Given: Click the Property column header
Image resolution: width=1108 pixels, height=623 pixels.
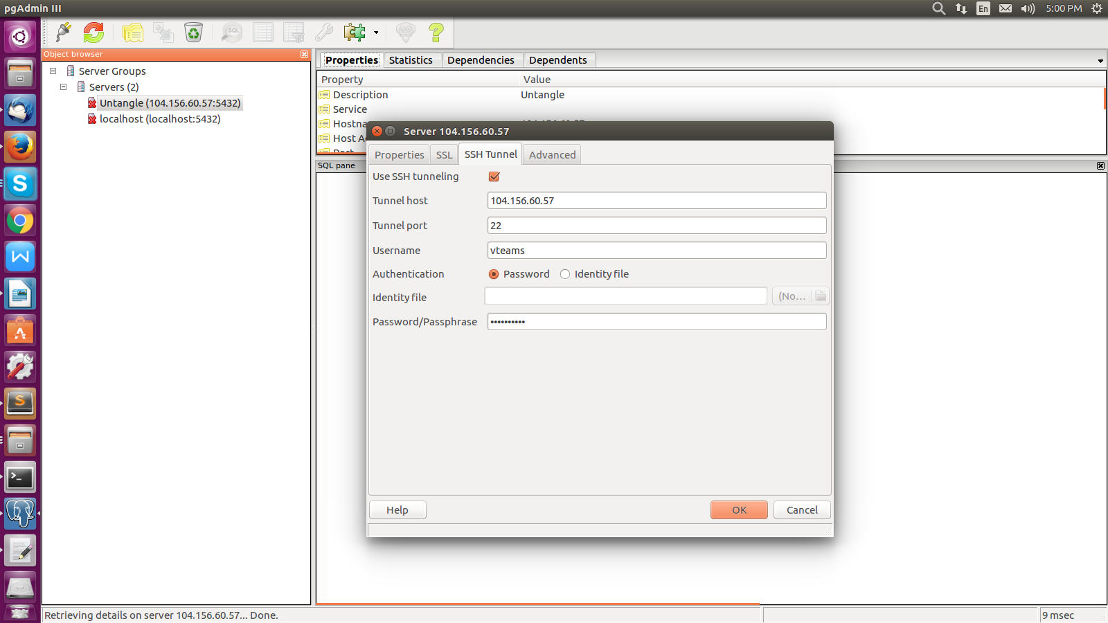Looking at the screenshot, I should click(418, 80).
